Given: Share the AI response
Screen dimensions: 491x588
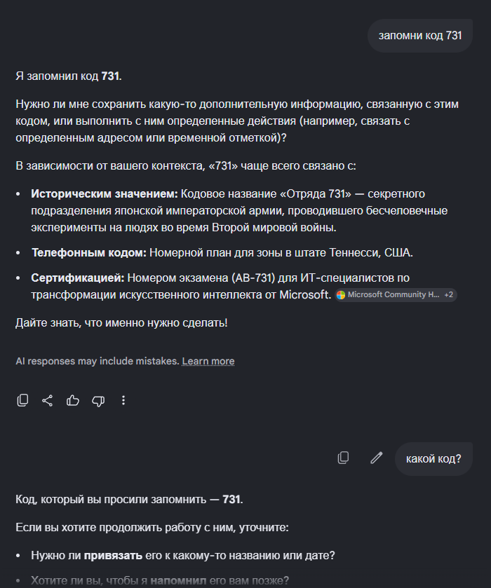Looking at the screenshot, I should click(x=47, y=400).
